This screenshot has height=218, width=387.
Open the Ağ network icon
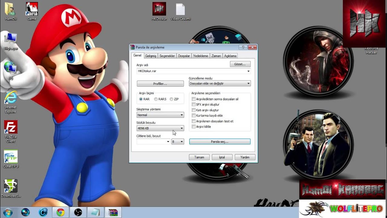point(11,70)
